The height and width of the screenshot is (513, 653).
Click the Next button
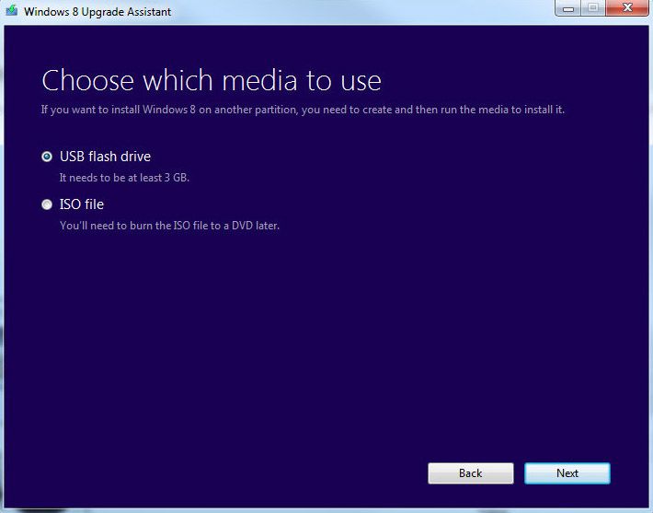[x=567, y=473]
